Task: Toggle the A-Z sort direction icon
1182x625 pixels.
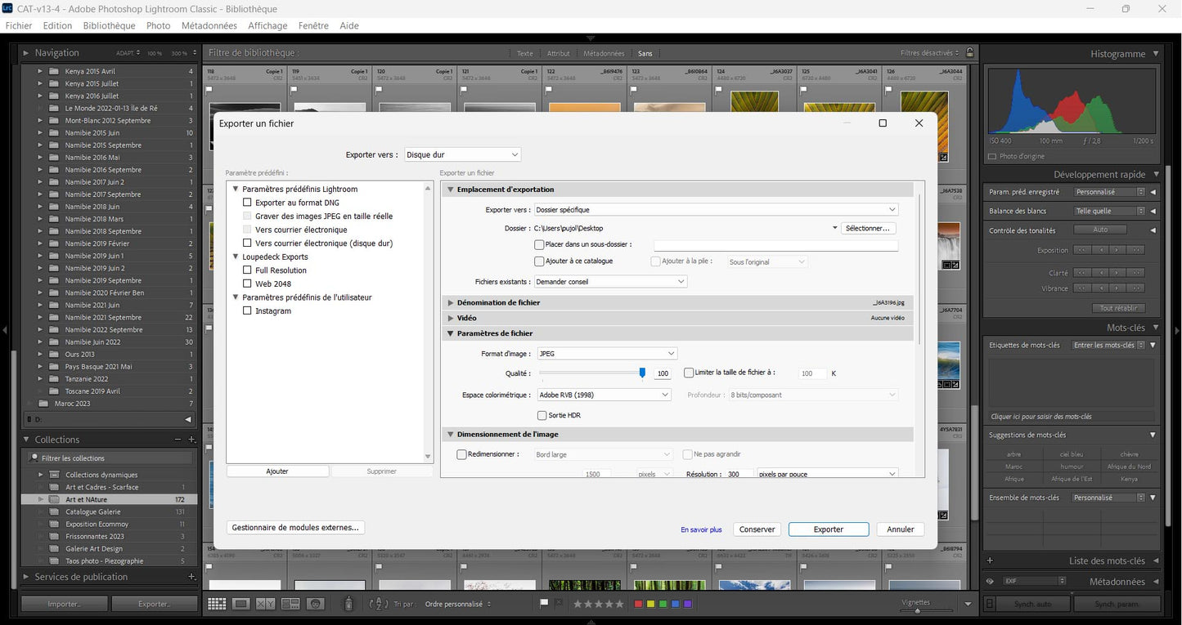Action: (378, 604)
